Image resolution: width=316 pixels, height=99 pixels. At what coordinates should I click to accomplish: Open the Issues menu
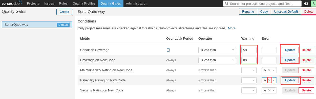[49, 4]
